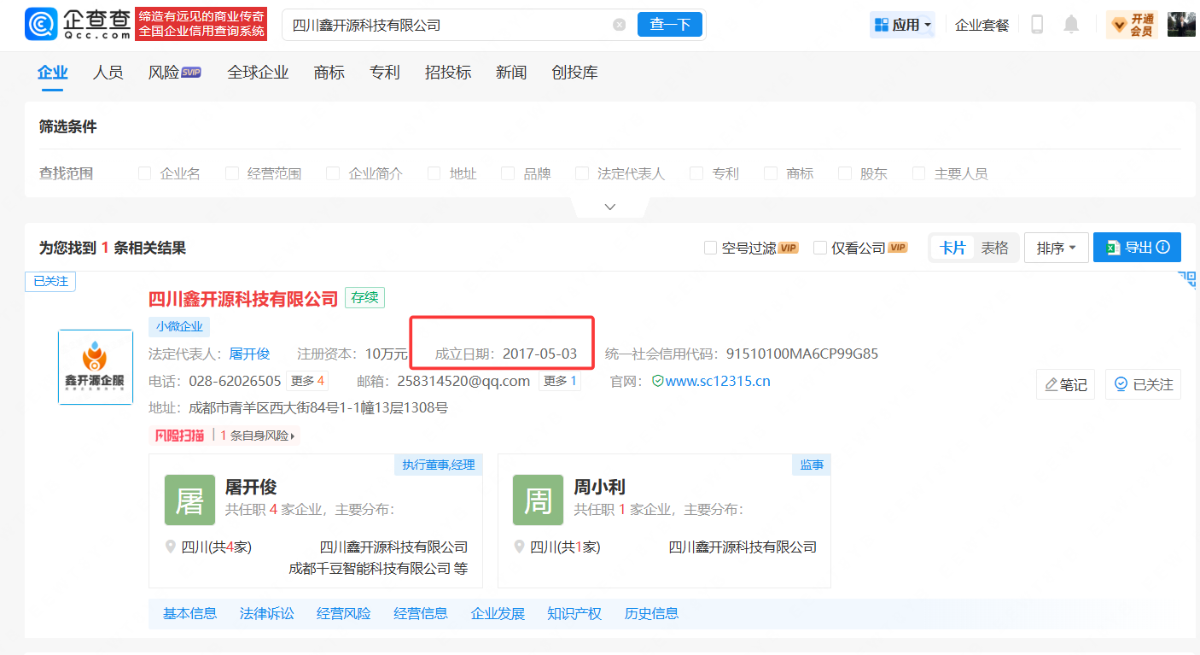Expand 更多 1 email addresses

[x=560, y=381]
